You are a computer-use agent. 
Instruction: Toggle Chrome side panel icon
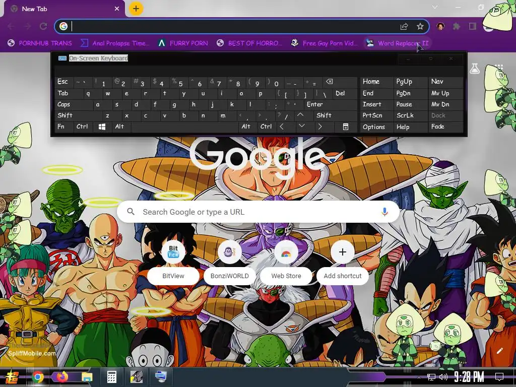point(473,26)
